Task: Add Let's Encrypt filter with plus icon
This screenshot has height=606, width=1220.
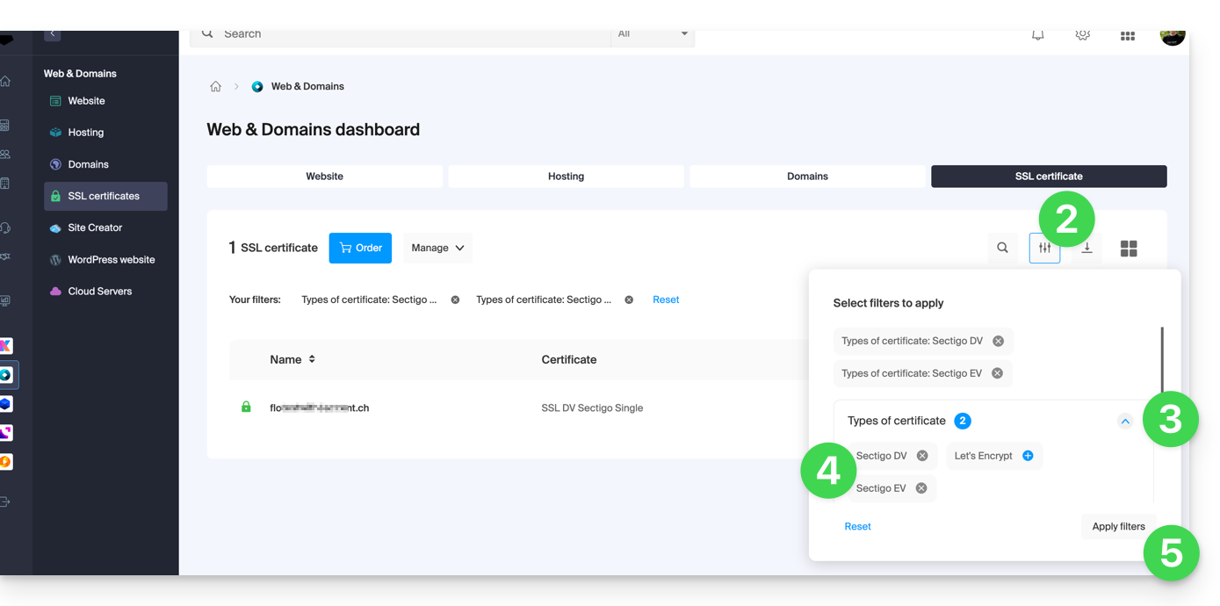Action: coord(1028,456)
